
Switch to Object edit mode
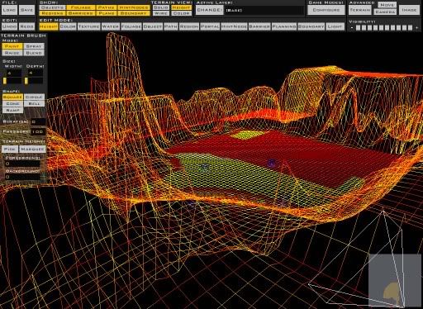coord(153,26)
